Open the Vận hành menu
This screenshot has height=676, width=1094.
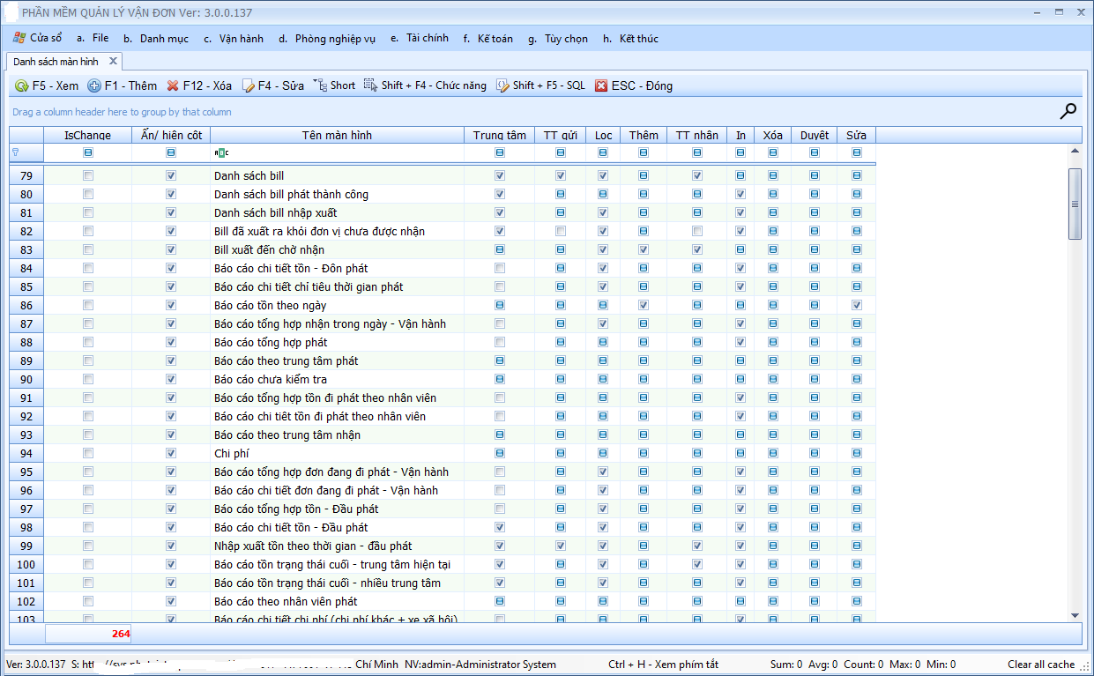pyautogui.click(x=234, y=38)
